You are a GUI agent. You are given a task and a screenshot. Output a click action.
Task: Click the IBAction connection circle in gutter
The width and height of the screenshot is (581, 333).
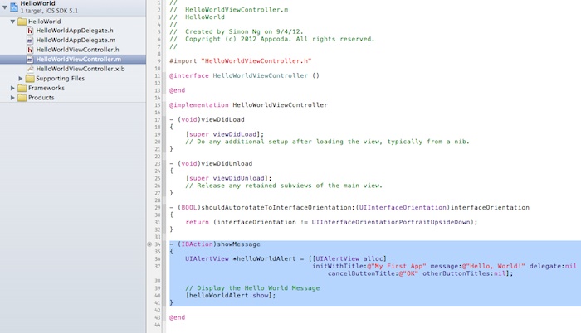pos(149,244)
